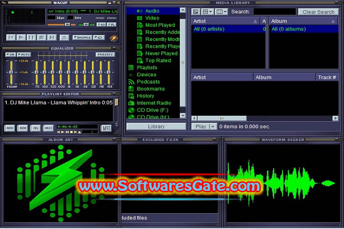Click the History icon

pyautogui.click(x=131, y=96)
